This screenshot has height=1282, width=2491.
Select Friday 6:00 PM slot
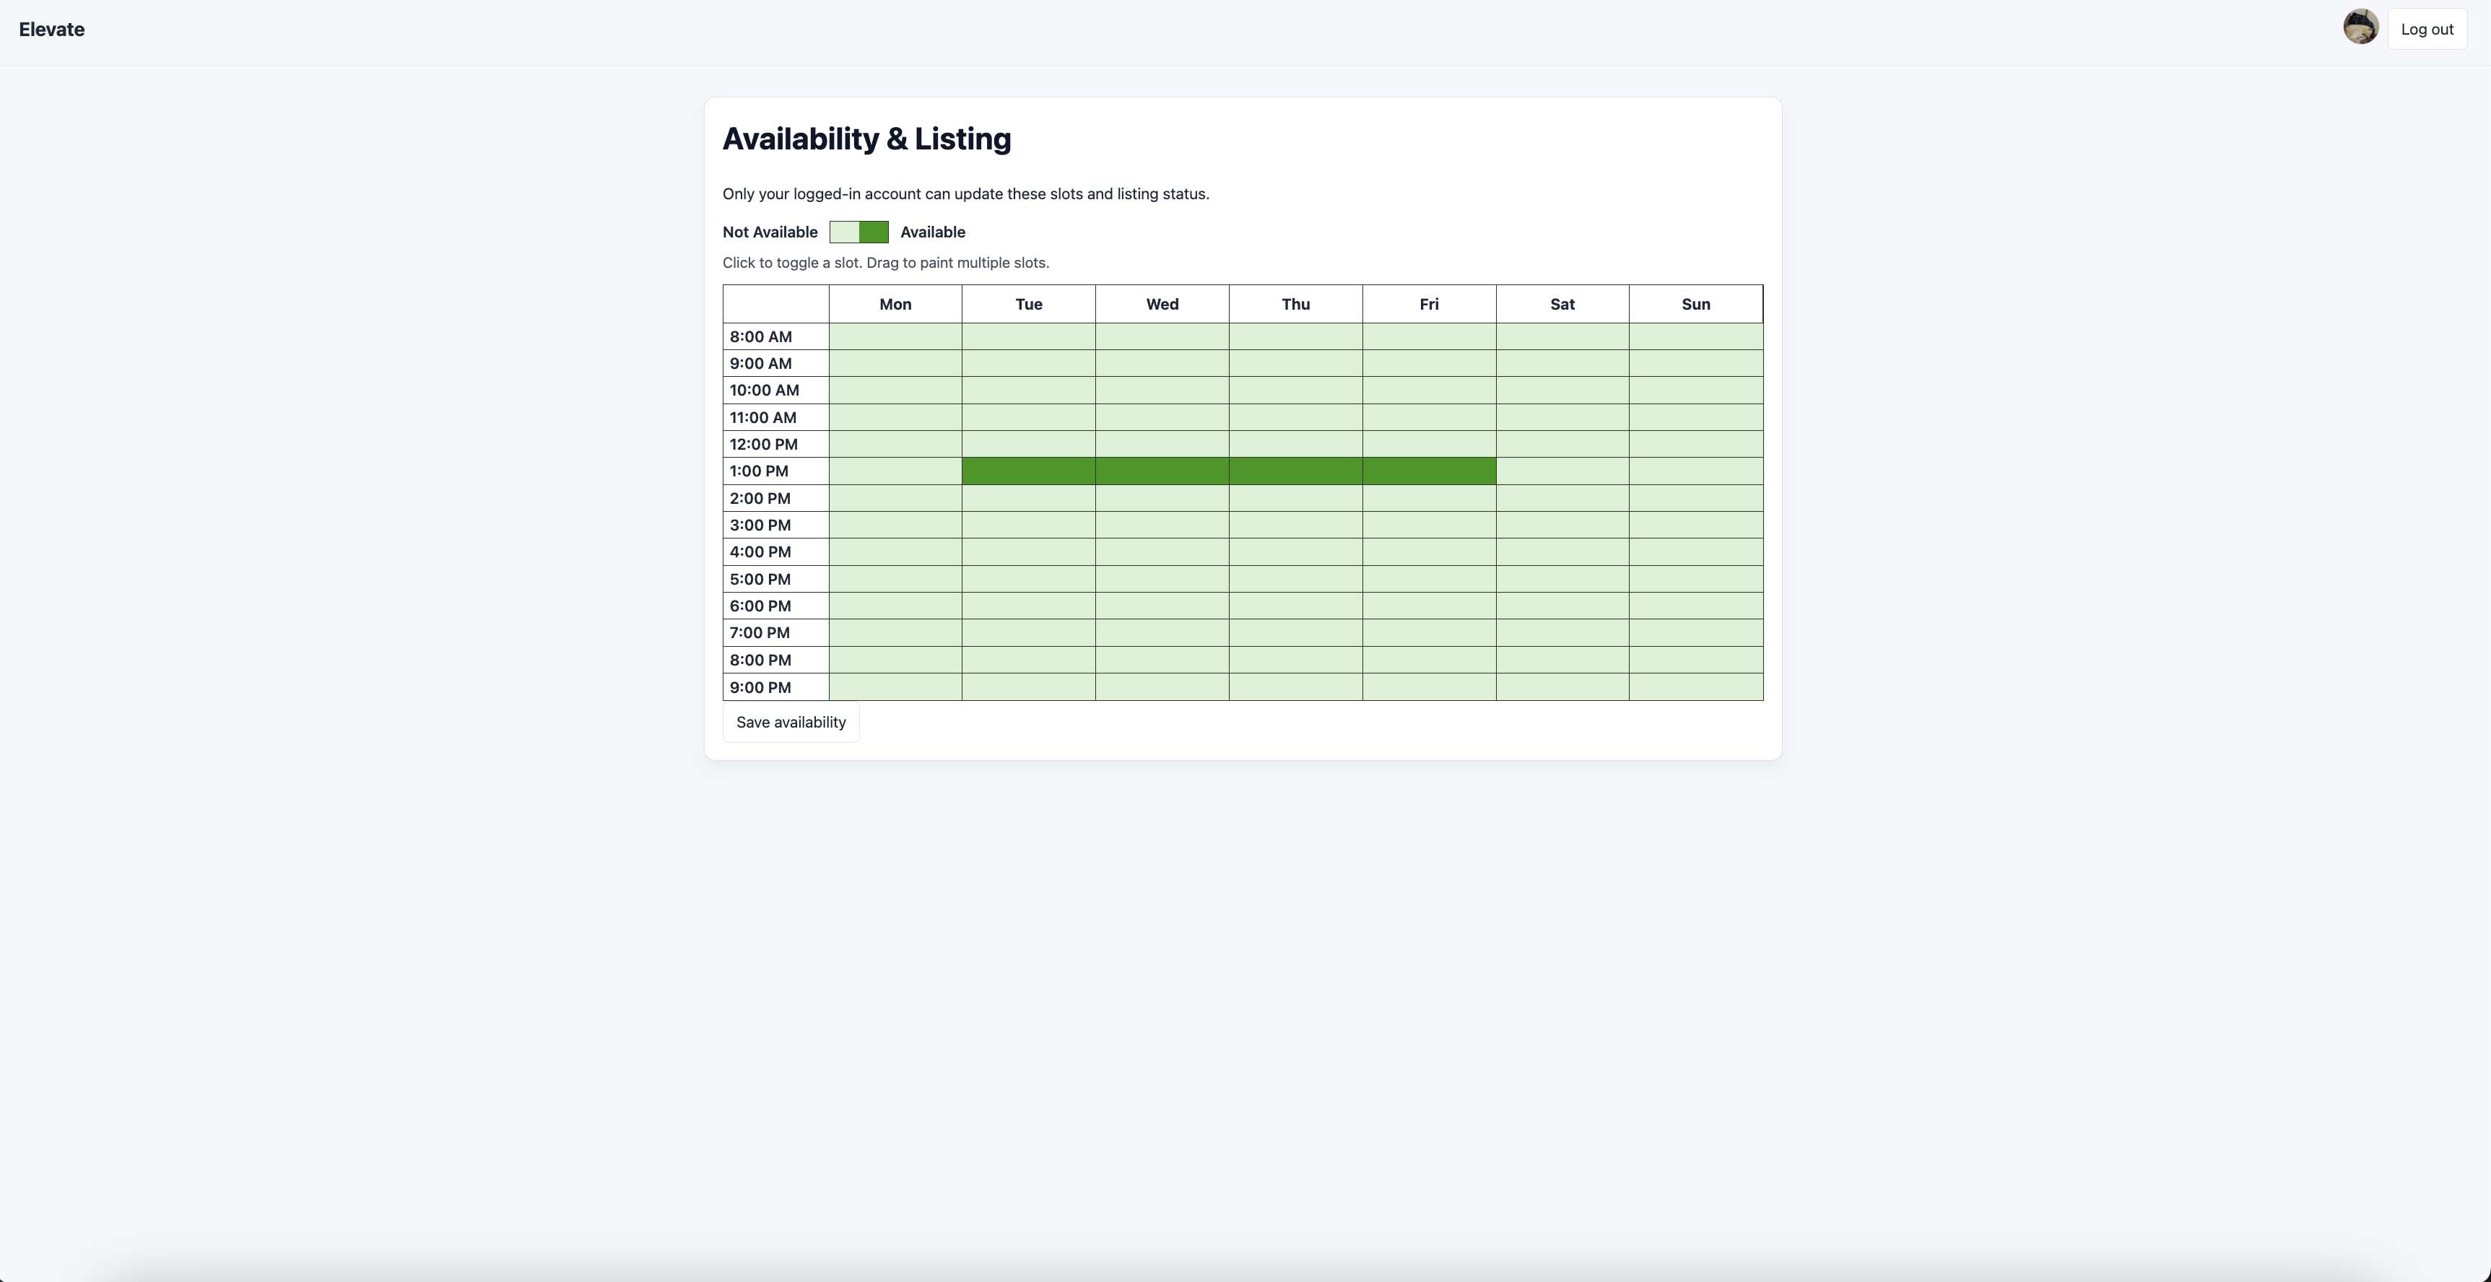tap(1428, 606)
